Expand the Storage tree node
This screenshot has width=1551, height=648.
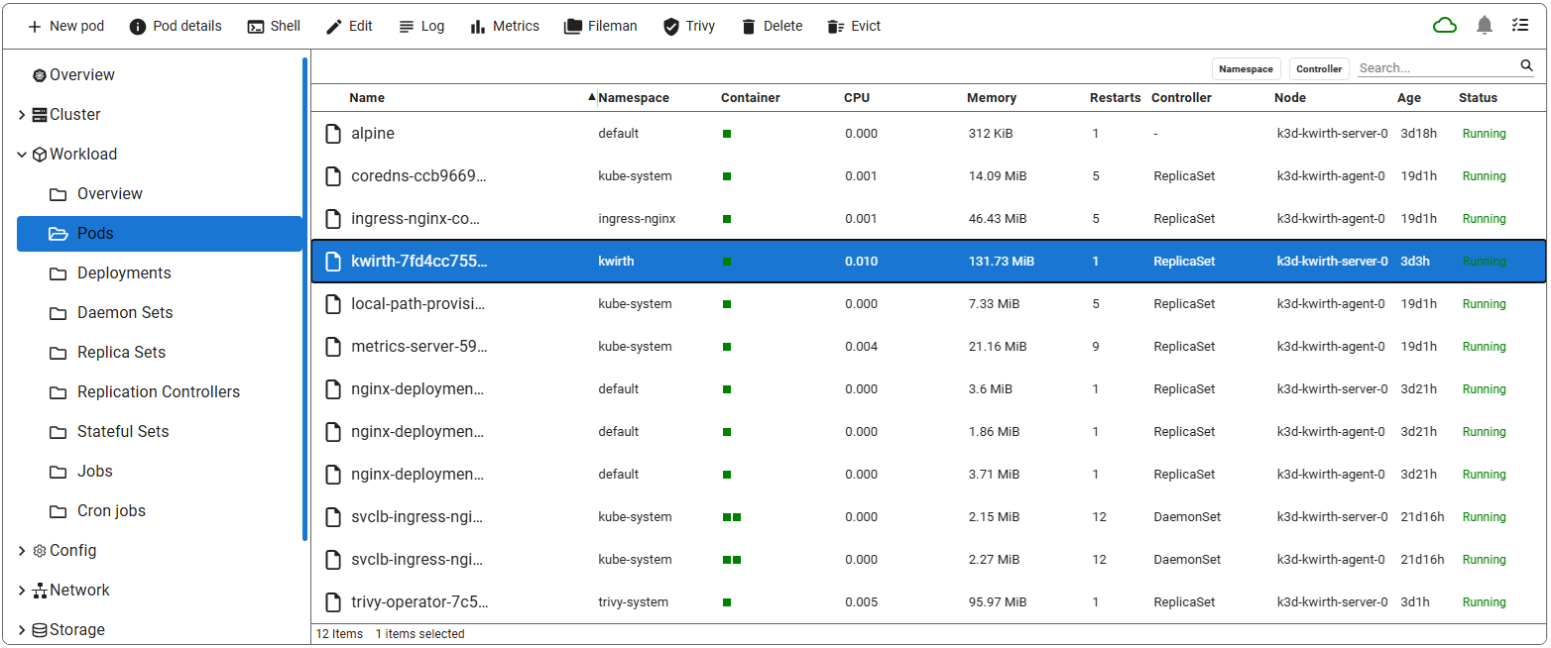click(22, 630)
